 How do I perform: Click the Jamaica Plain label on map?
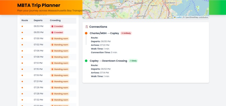pos(141,16)
